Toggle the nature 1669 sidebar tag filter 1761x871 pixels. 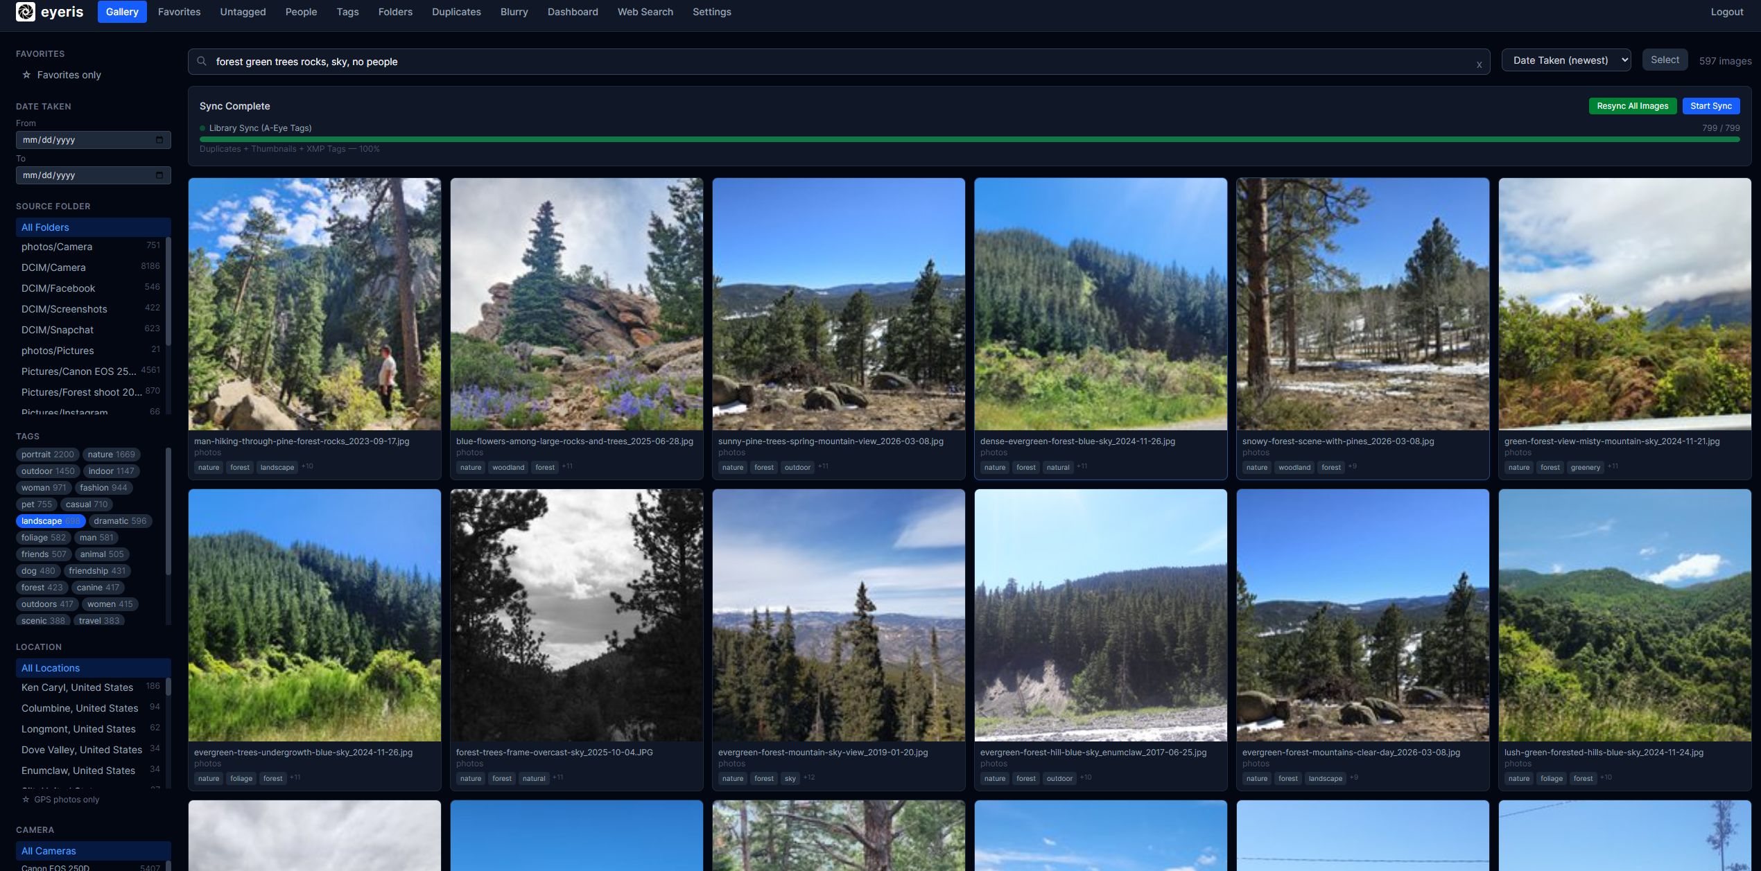(111, 455)
